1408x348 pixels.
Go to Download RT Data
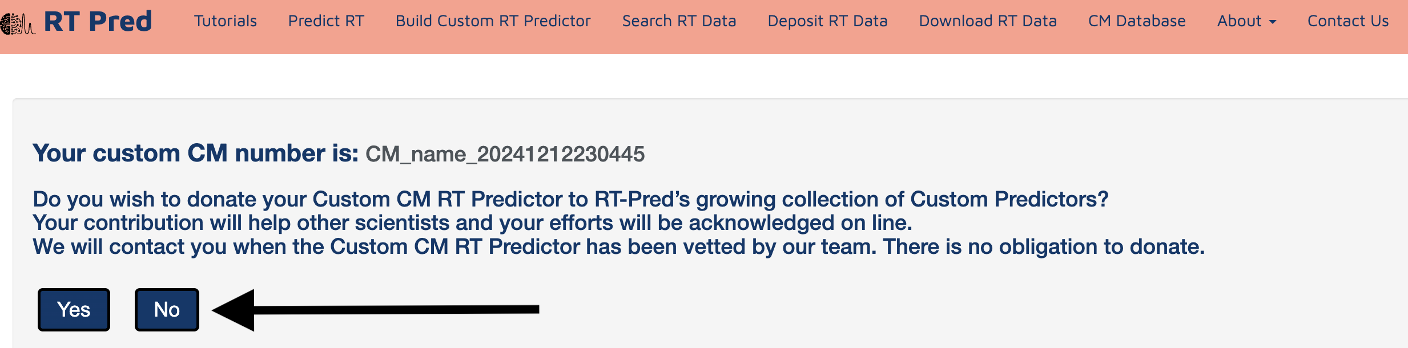(x=988, y=21)
